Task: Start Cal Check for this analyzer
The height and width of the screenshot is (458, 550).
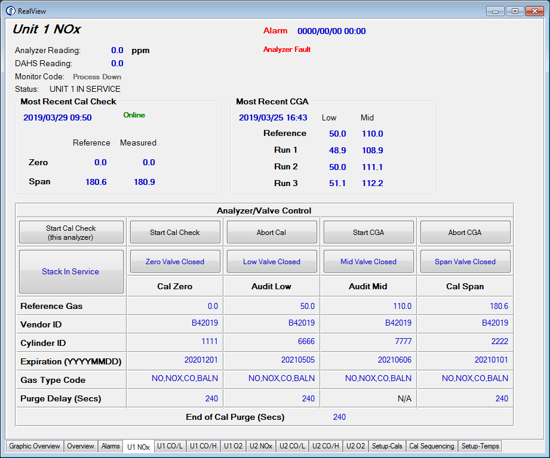Action: (71, 232)
